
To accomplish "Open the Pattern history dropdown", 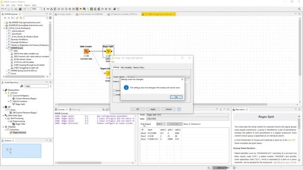I will point(188,82).
